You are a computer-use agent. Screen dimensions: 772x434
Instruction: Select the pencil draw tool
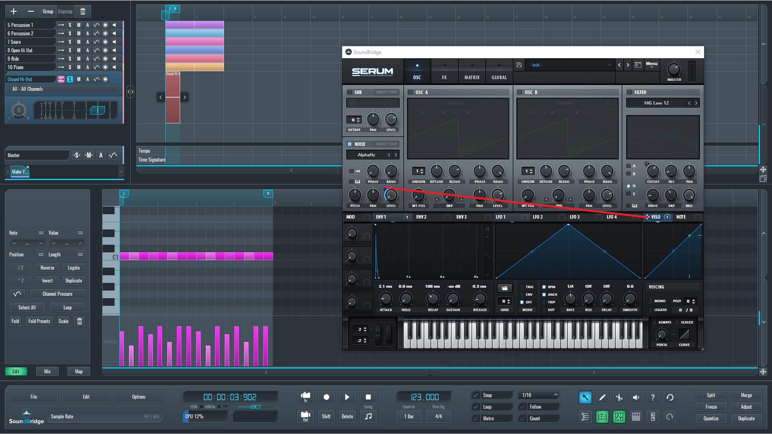point(602,397)
